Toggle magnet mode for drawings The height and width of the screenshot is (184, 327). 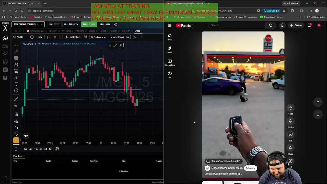pyautogui.click(x=16, y=114)
